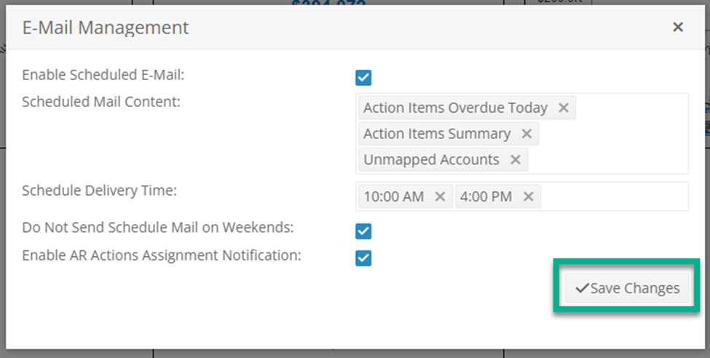710x358 pixels.
Task: Toggle Enable AR Actions Assignment Notification checkbox
Action: (363, 258)
